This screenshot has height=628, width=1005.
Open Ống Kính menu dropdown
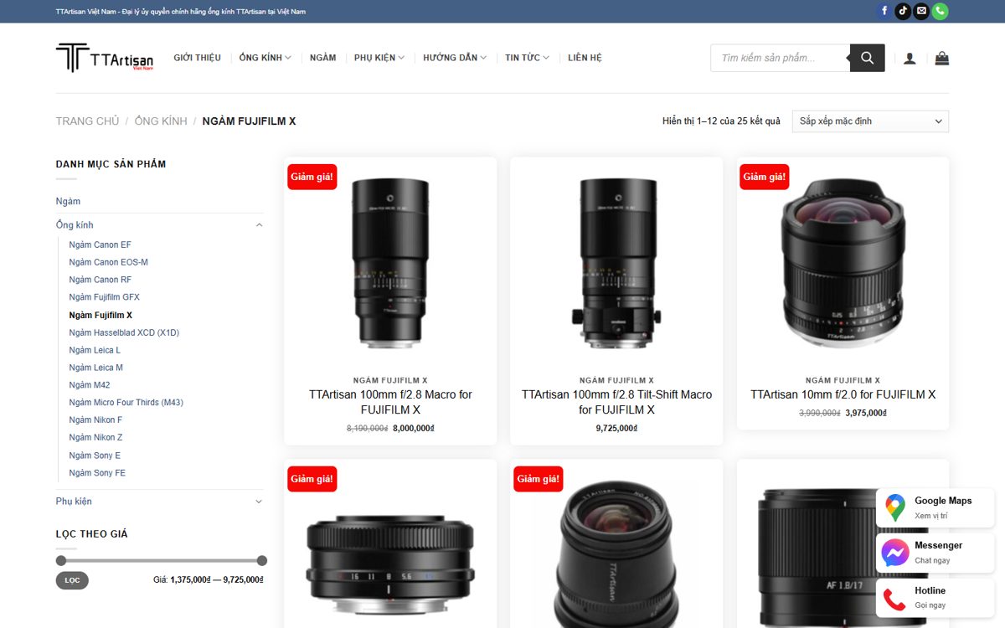[265, 58]
